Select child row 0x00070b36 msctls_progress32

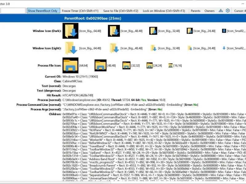pyautogui.click(x=154, y=162)
